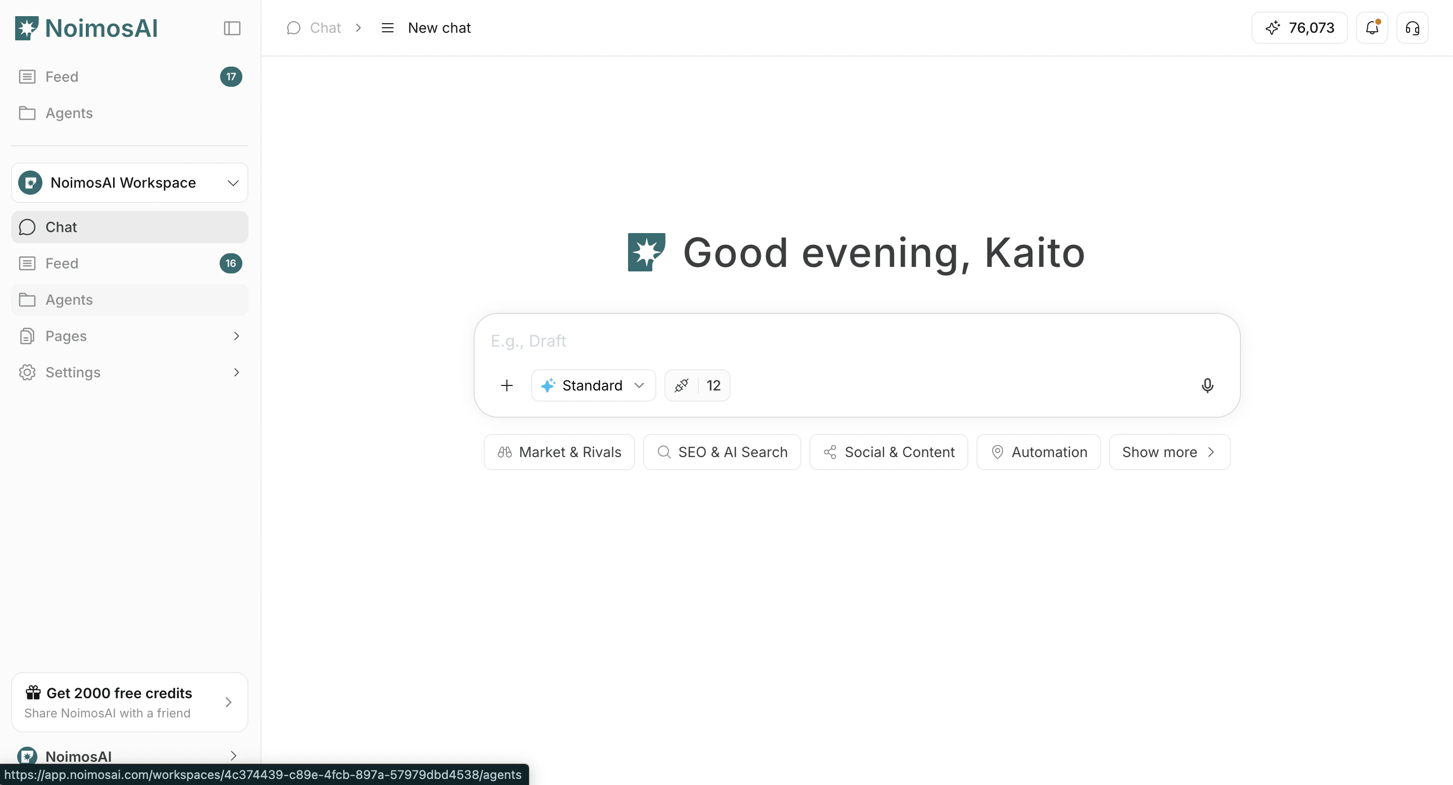Click the chat bubble icon in the breadcrumb

point(293,28)
